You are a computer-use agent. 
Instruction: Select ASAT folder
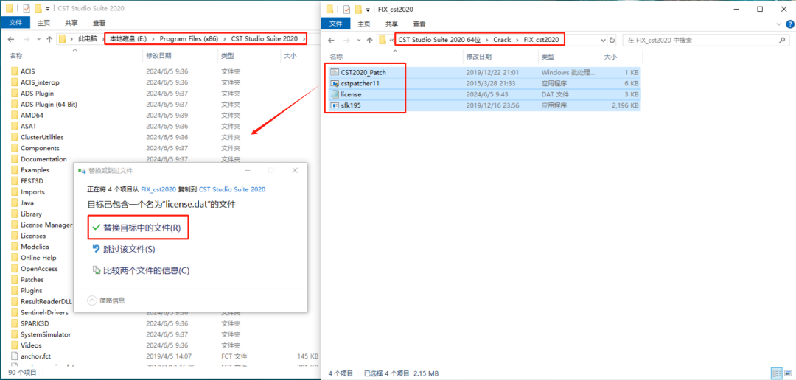(x=29, y=126)
